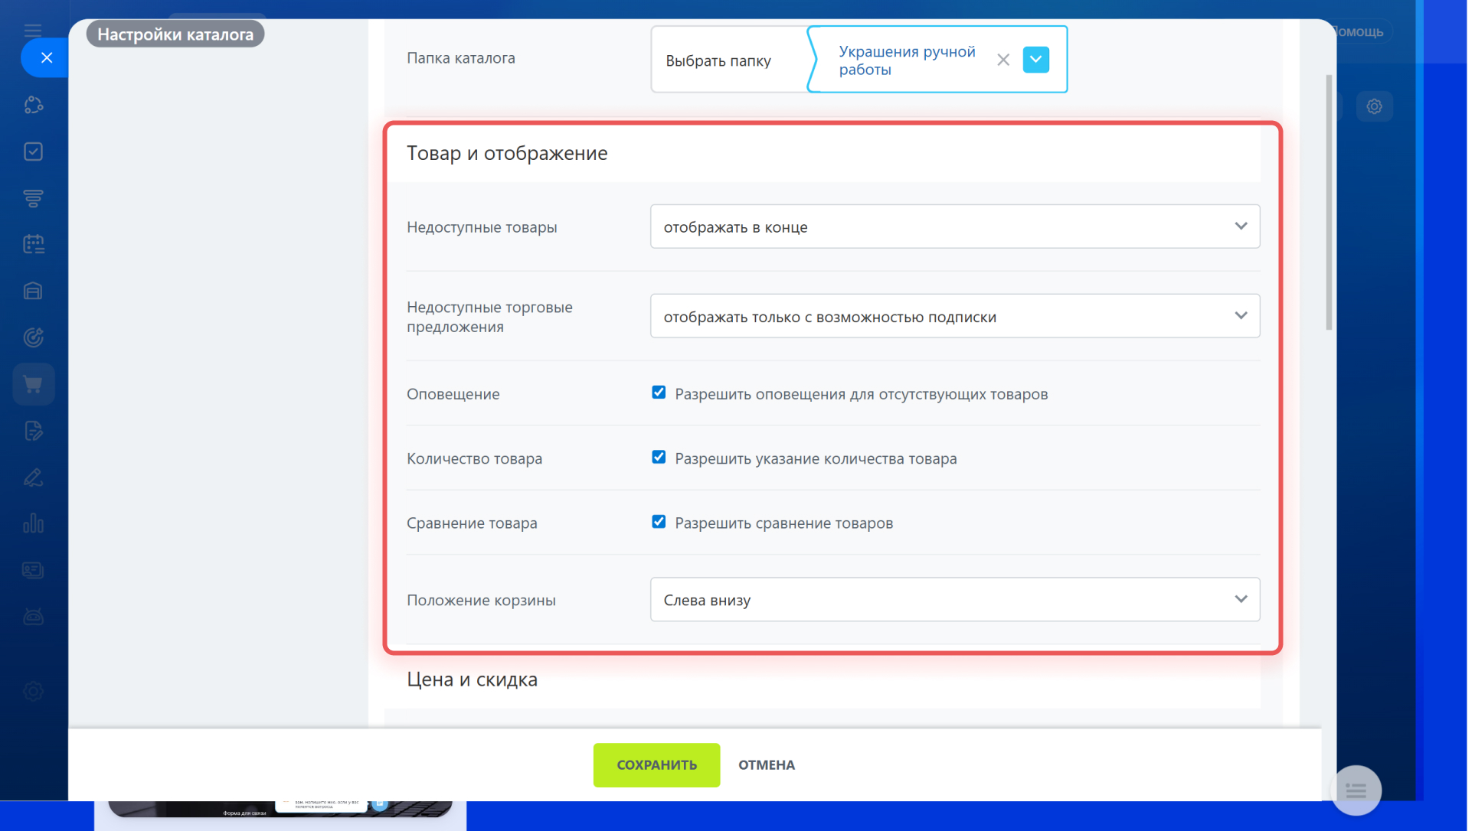Viewport: 1475px width, 831px height.
Task: Open the Недоступные торговые предложения dropdown
Action: (x=955, y=316)
